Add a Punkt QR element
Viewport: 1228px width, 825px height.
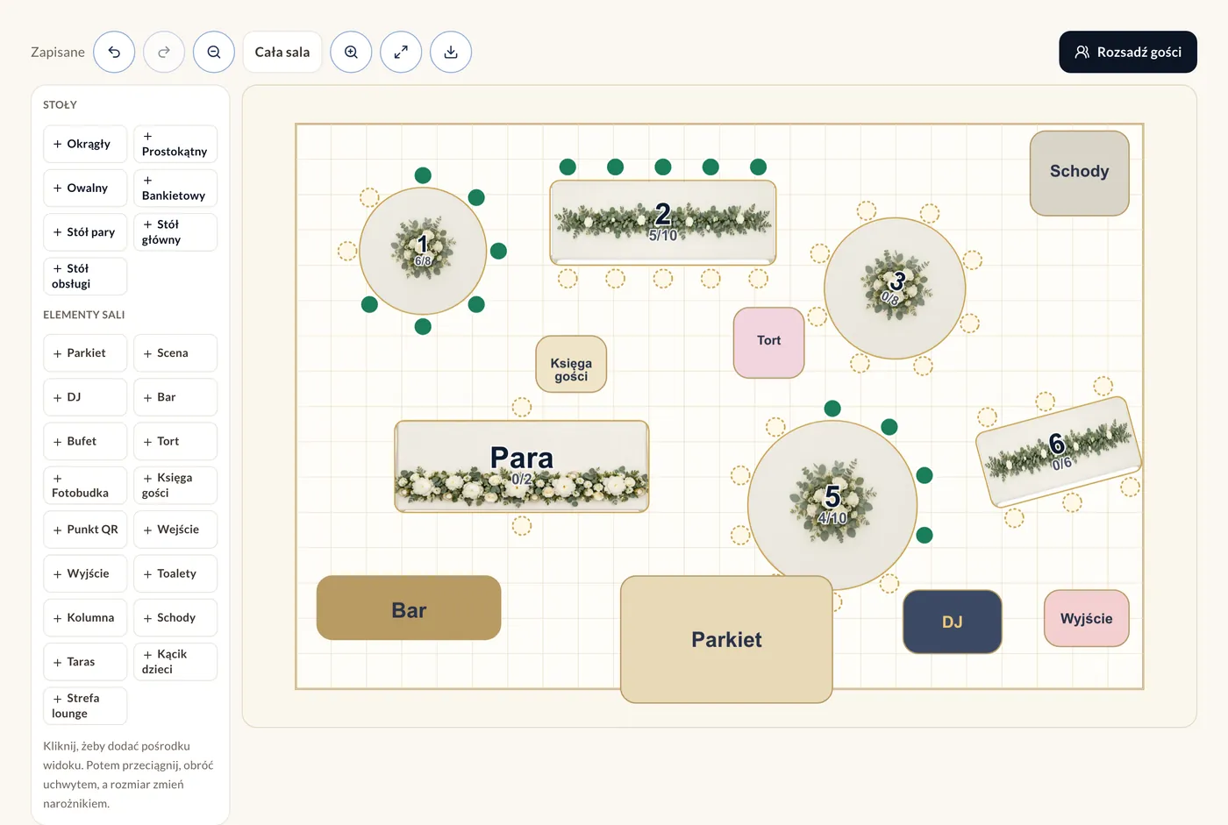point(85,530)
